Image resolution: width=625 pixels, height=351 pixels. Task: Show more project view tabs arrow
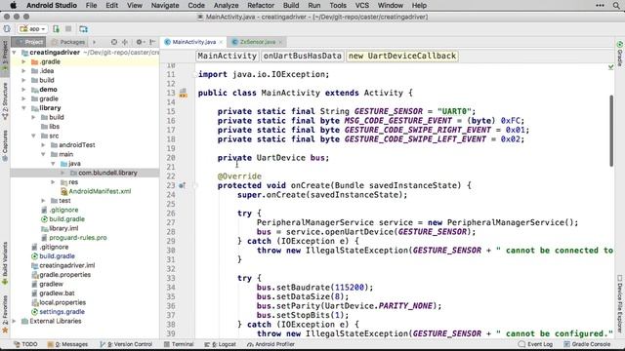tap(95, 42)
